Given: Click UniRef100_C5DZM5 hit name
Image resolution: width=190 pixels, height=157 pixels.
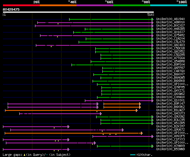Looking at the screenshot, I should tap(170, 55).
